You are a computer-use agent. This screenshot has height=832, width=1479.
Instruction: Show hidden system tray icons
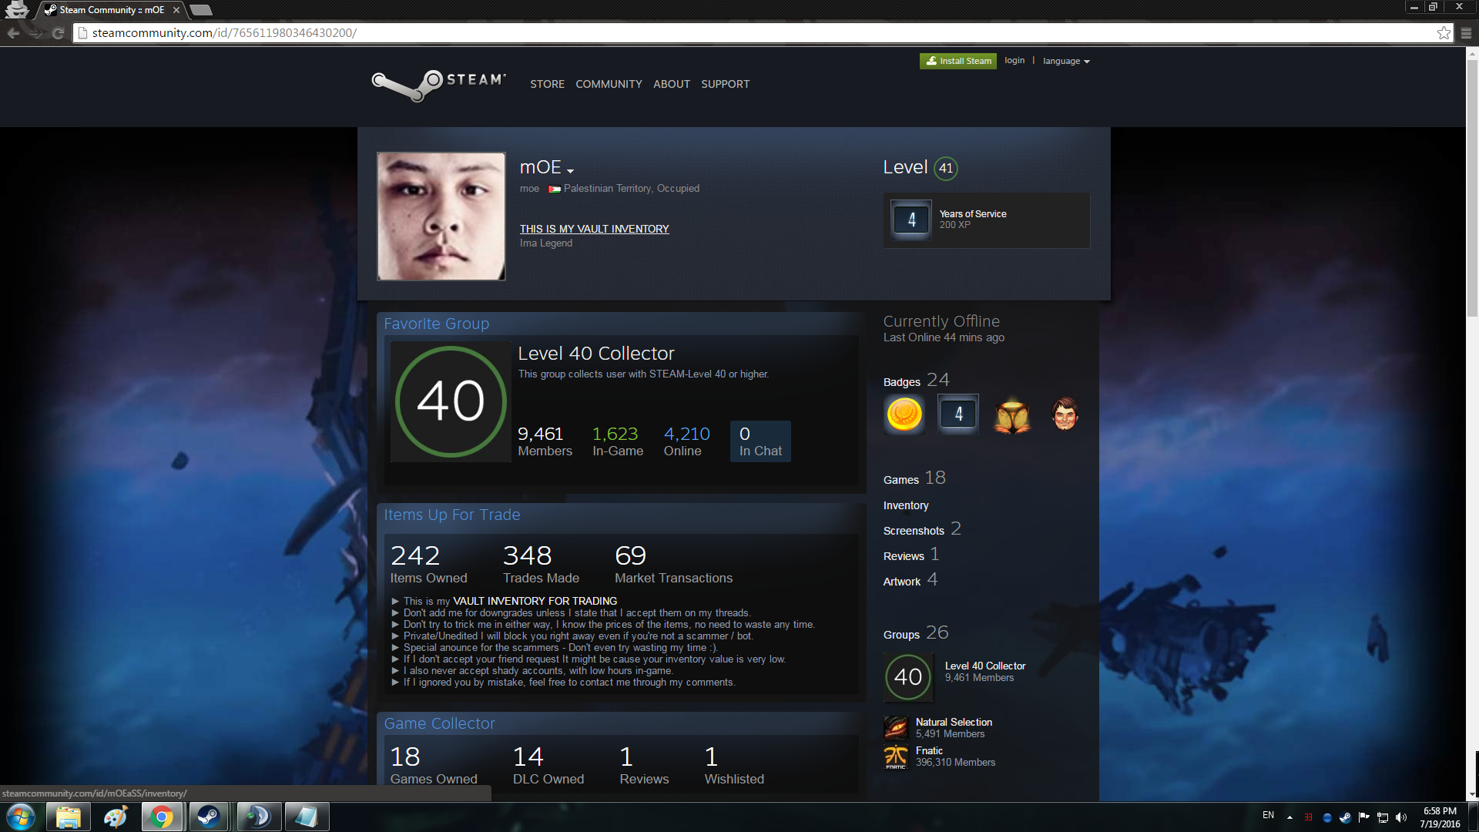pyautogui.click(x=1290, y=817)
